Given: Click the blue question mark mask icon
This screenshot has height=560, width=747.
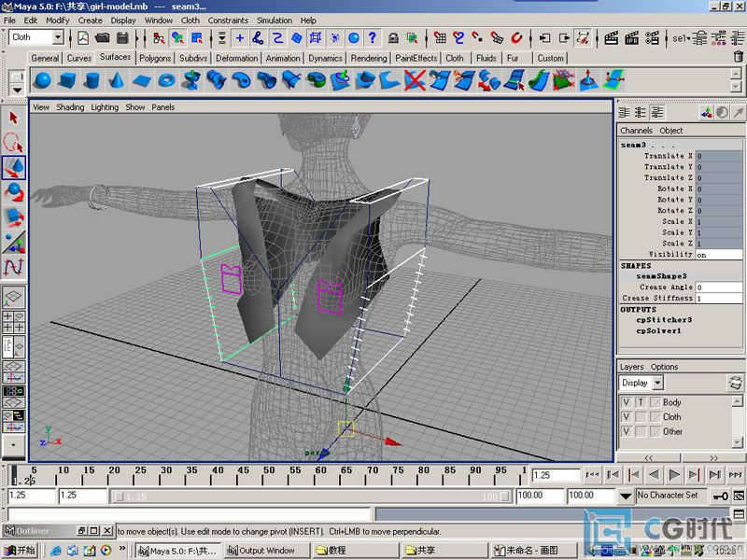Looking at the screenshot, I should coord(372,37).
